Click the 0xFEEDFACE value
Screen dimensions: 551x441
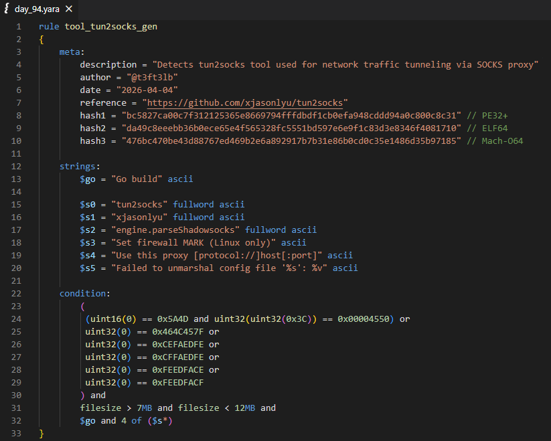pyautogui.click(x=178, y=369)
